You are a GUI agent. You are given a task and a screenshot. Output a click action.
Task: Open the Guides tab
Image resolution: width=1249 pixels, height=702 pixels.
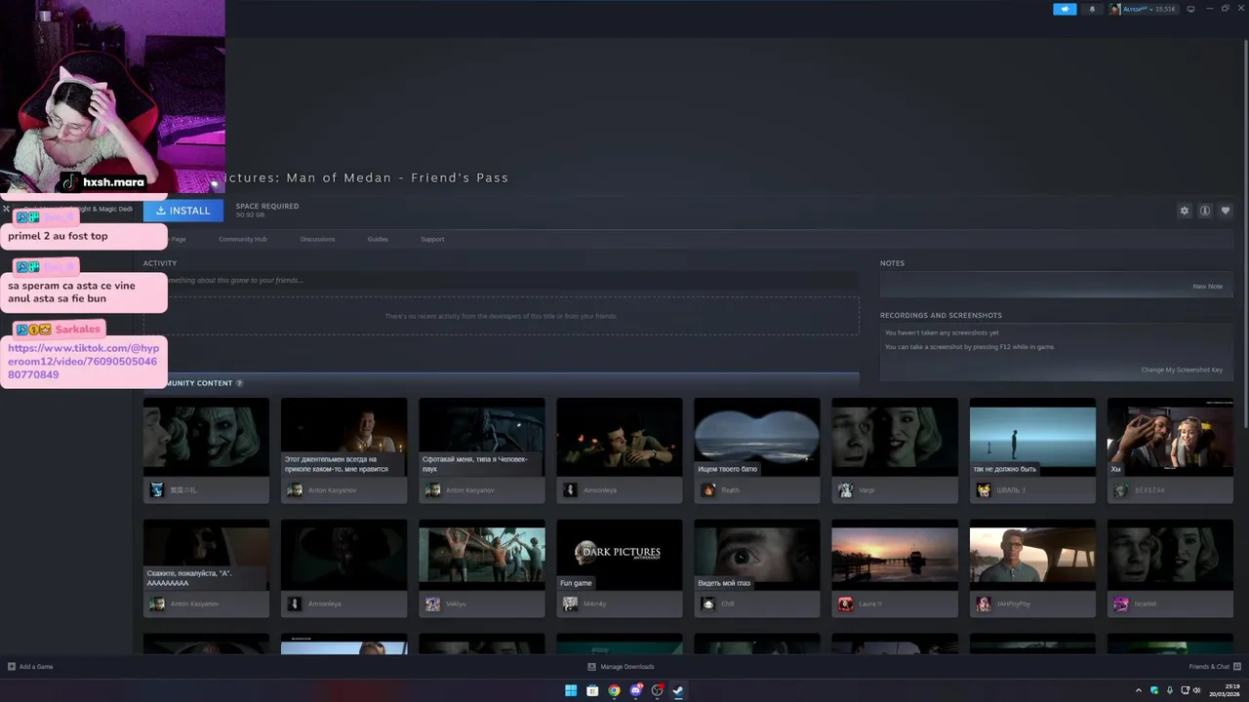[378, 239]
